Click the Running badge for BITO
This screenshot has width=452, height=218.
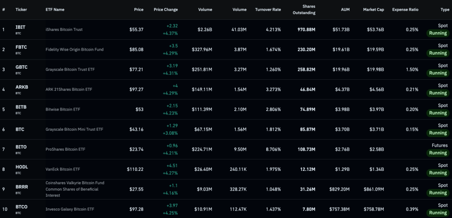click(x=438, y=153)
